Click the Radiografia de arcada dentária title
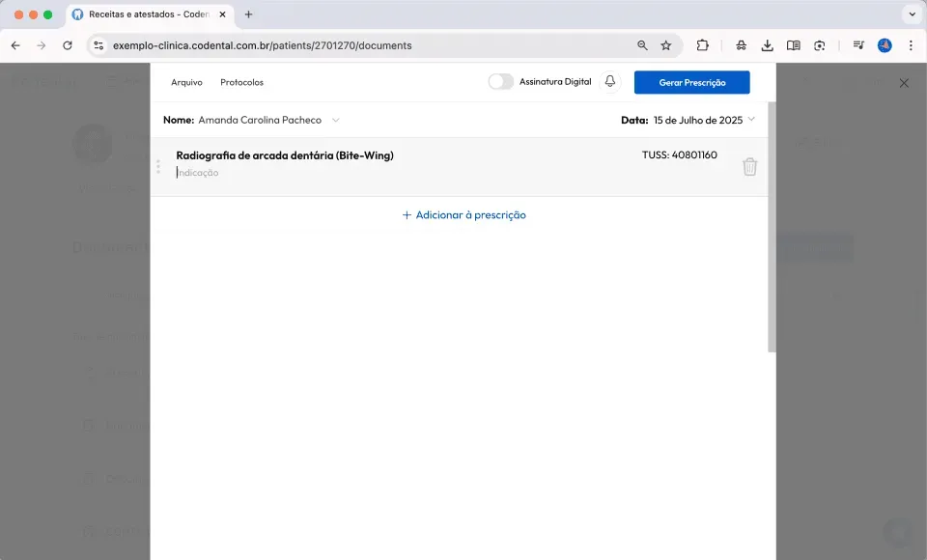This screenshot has height=560, width=927. pyautogui.click(x=285, y=155)
